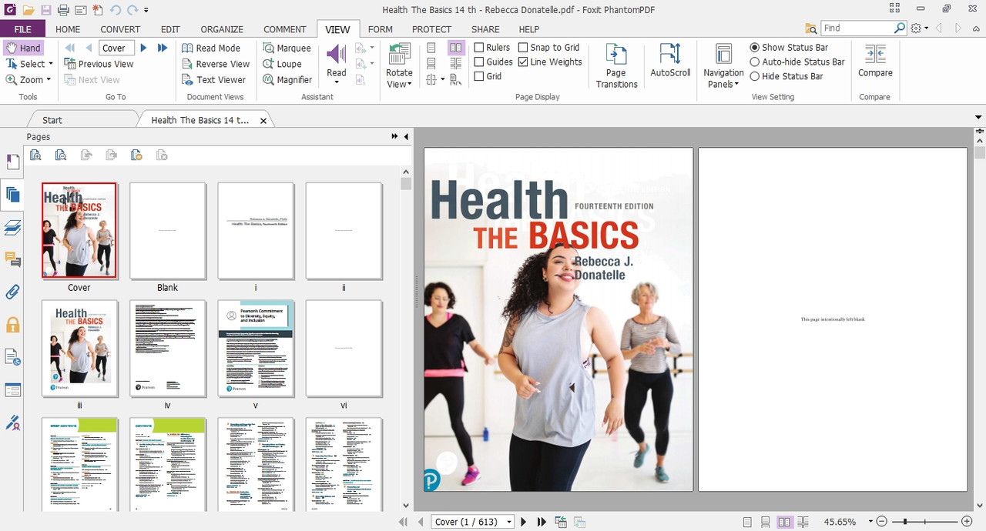The image size is (986, 531).
Task: Uncheck Line Weights
Action: click(x=523, y=62)
